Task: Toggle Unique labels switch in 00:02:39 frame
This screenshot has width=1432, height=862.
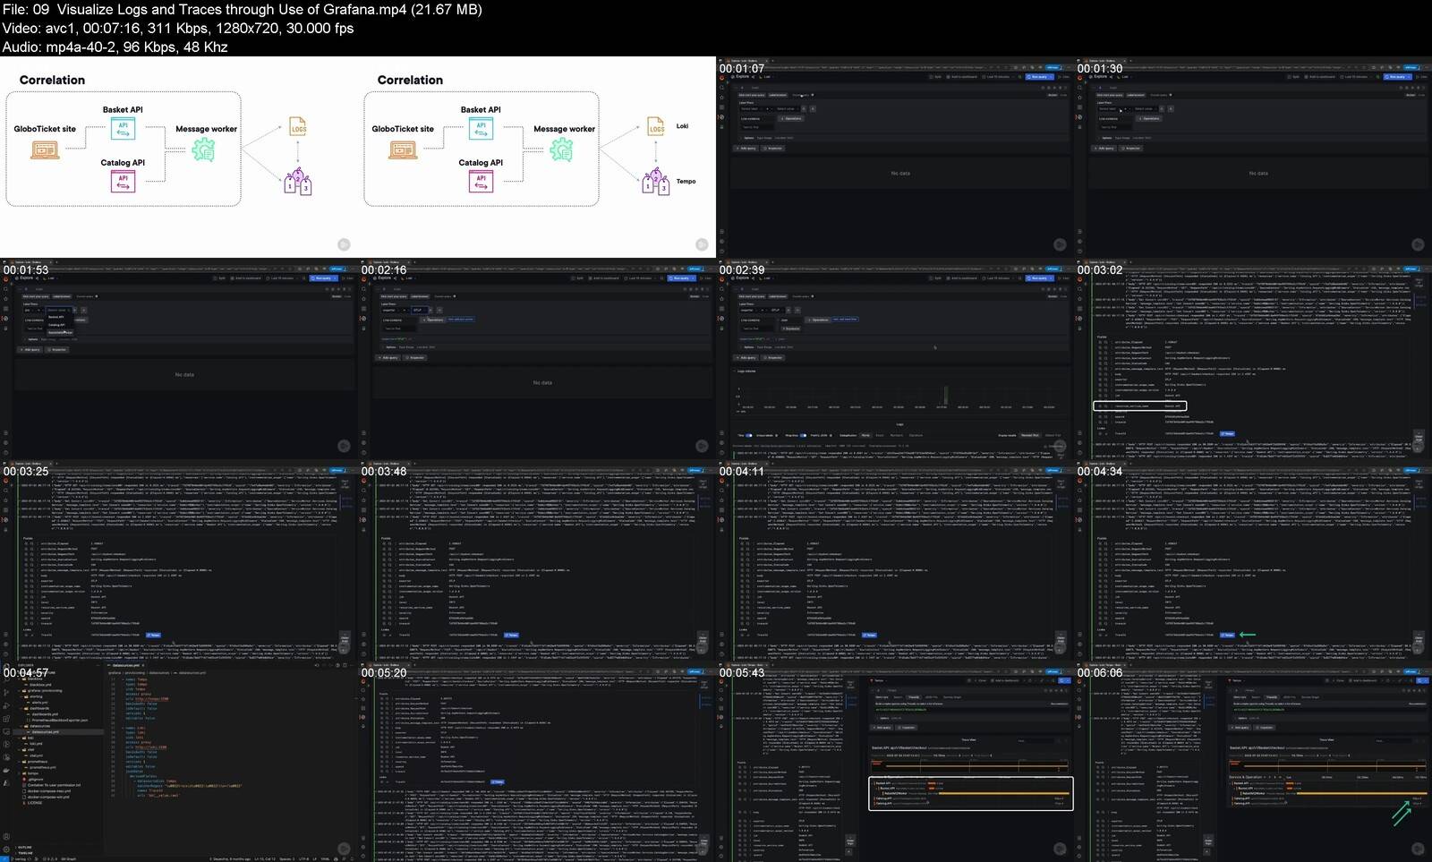Action: (x=776, y=435)
